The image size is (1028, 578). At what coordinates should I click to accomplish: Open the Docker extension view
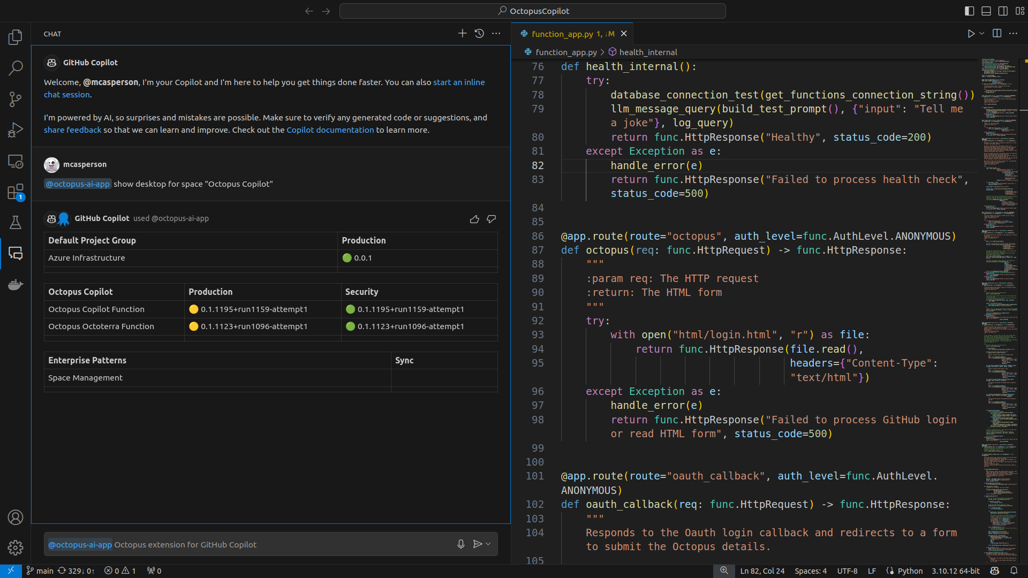(x=16, y=284)
